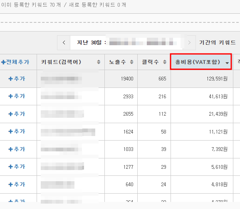Add keyword in row with 2655 impressions

(17, 114)
